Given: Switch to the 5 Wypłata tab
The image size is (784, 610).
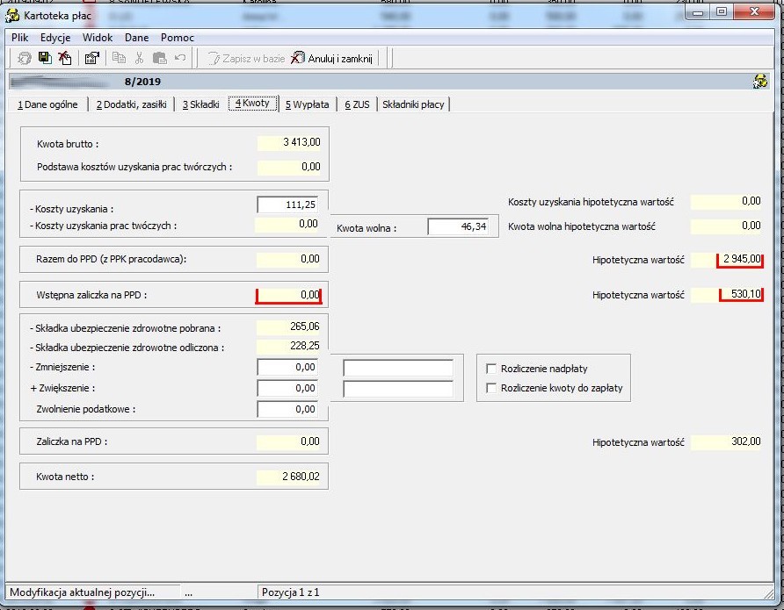Looking at the screenshot, I should point(307,104).
